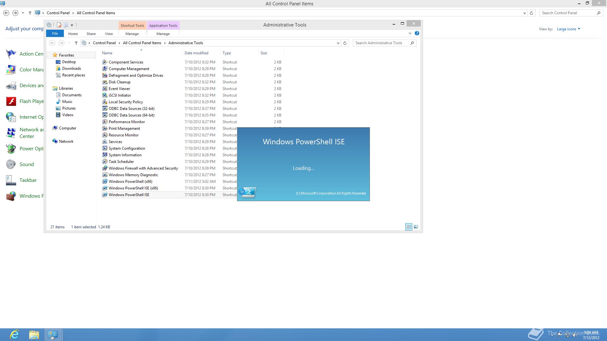Select Videos library
607x341 pixels.
pos(68,115)
